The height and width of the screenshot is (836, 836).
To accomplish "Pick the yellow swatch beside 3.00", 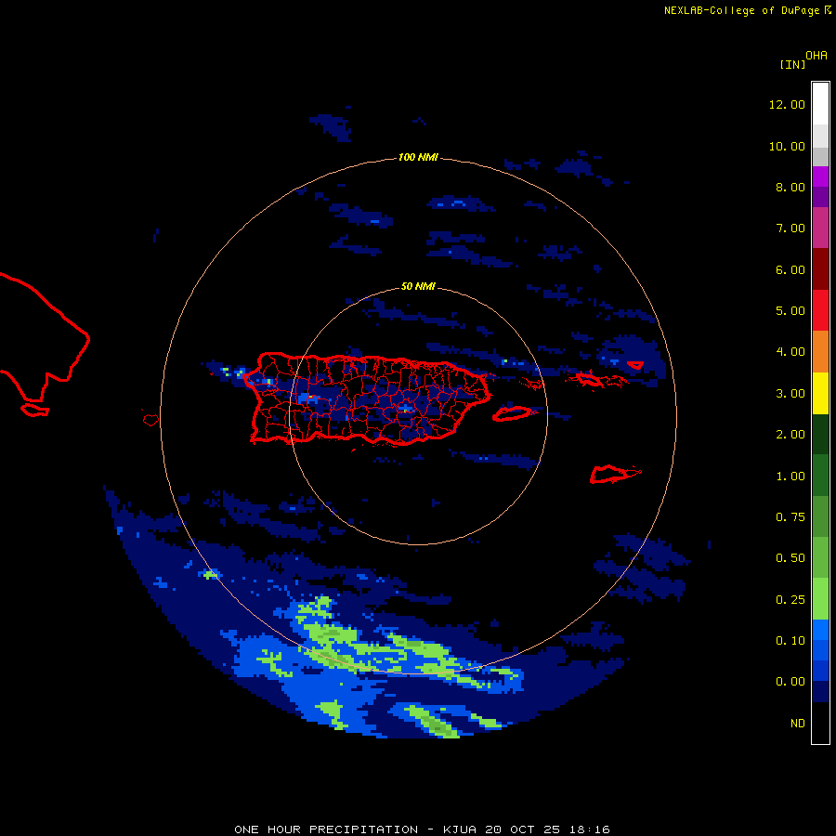I will click(x=820, y=393).
